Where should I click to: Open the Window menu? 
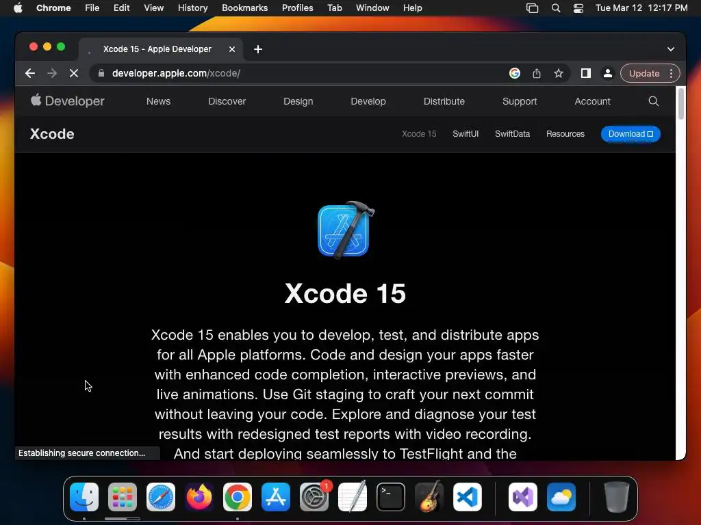tap(372, 8)
